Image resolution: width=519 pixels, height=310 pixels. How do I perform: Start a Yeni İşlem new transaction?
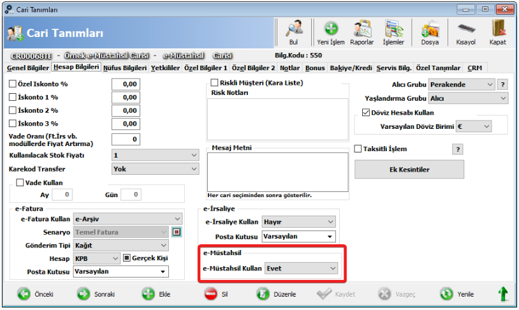click(x=331, y=33)
